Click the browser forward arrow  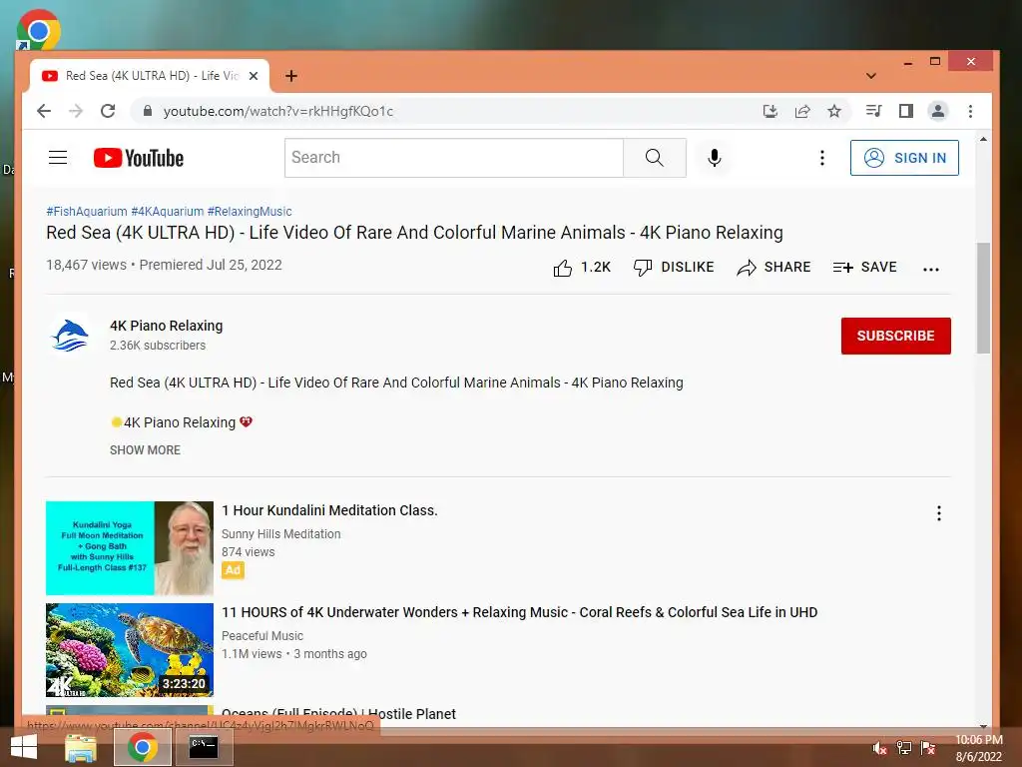(76, 111)
